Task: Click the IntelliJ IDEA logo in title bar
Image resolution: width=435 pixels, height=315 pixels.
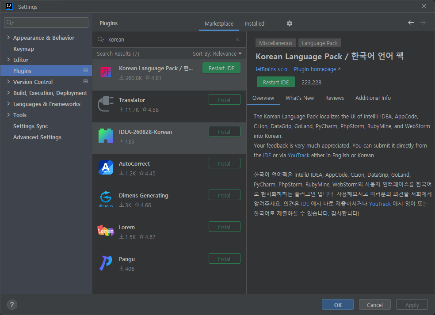Action: point(9,6)
